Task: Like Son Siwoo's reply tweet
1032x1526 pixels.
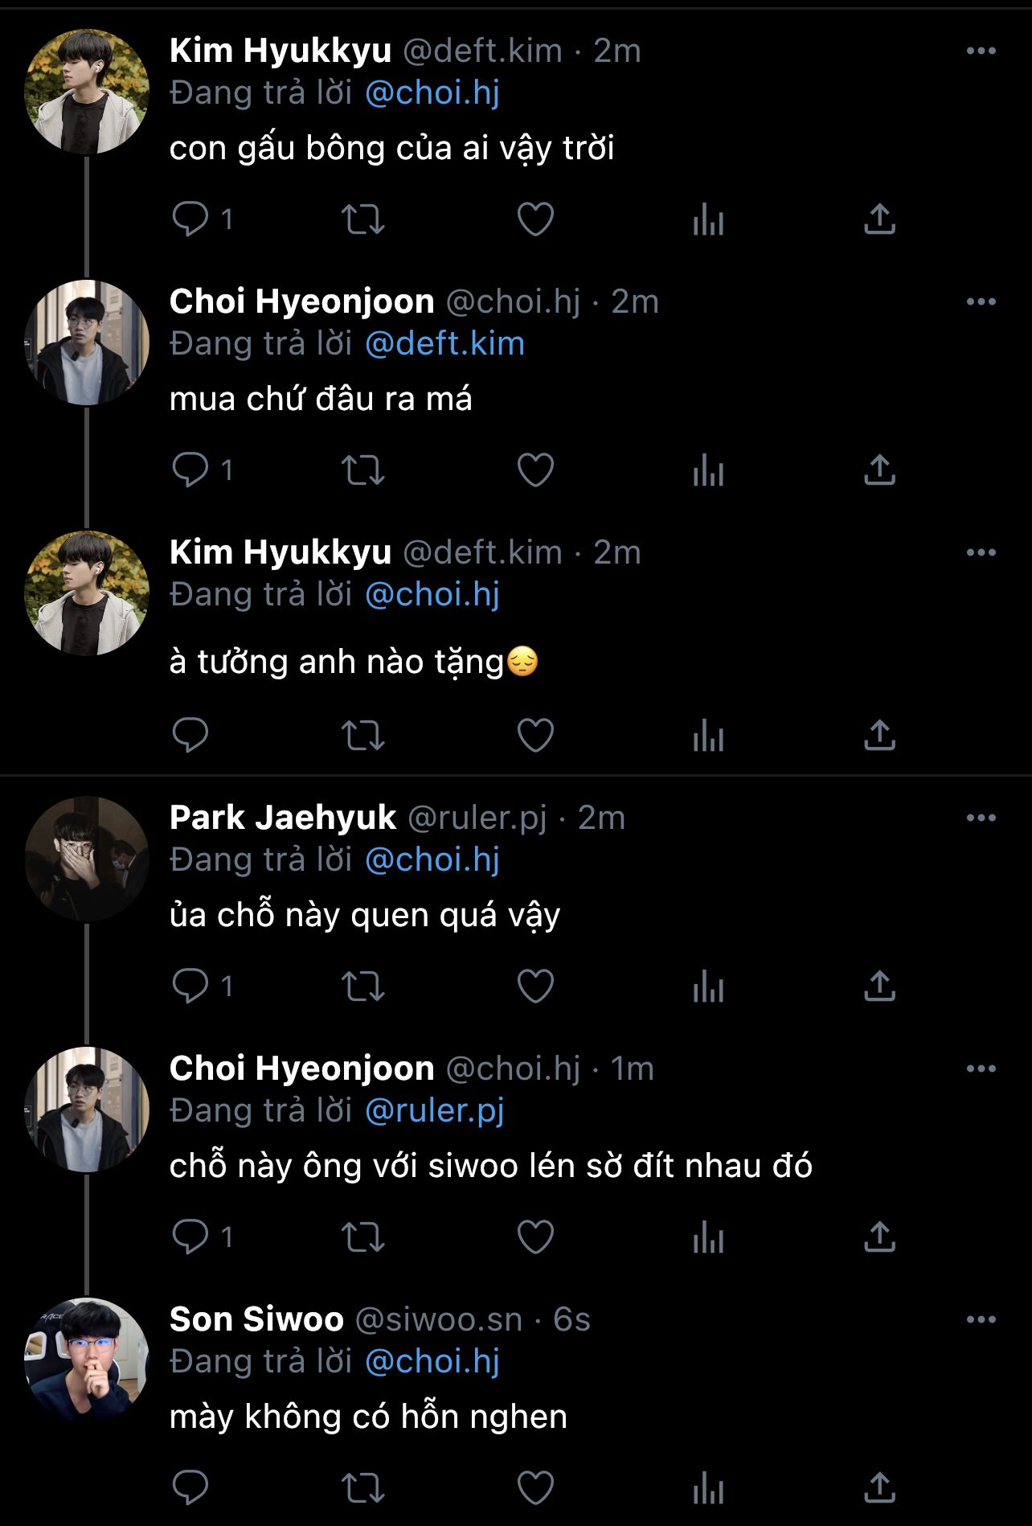Action: (x=535, y=1487)
